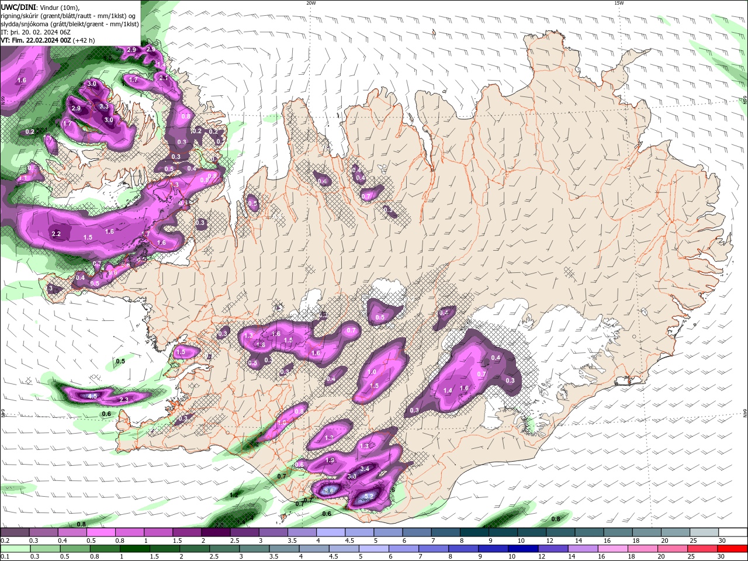Viewport: 748px width, 561px height.
Task: Click the '4.5' value over the southwest sea
Action: click(x=92, y=396)
